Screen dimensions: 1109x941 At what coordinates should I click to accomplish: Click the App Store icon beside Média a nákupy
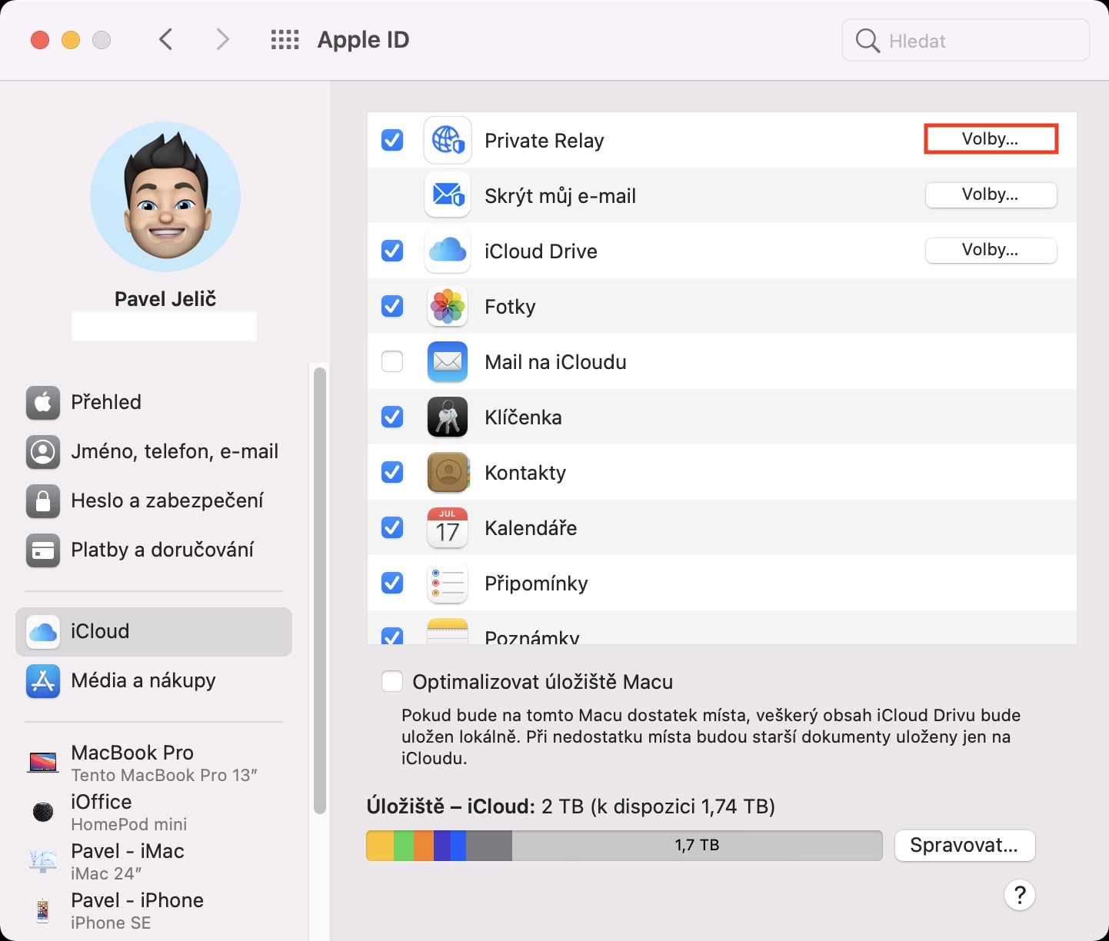coord(43,681)
